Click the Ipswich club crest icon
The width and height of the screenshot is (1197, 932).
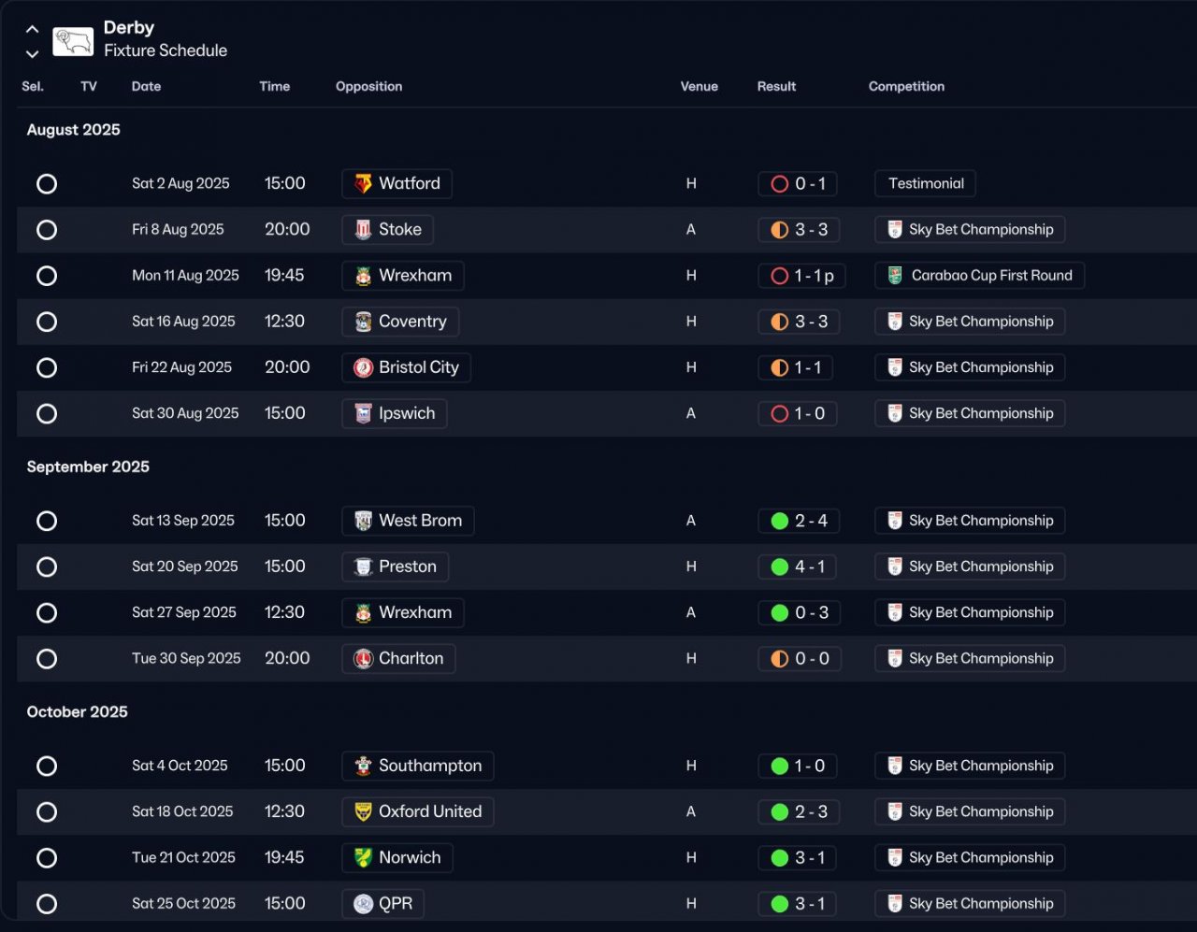(363, 414)
